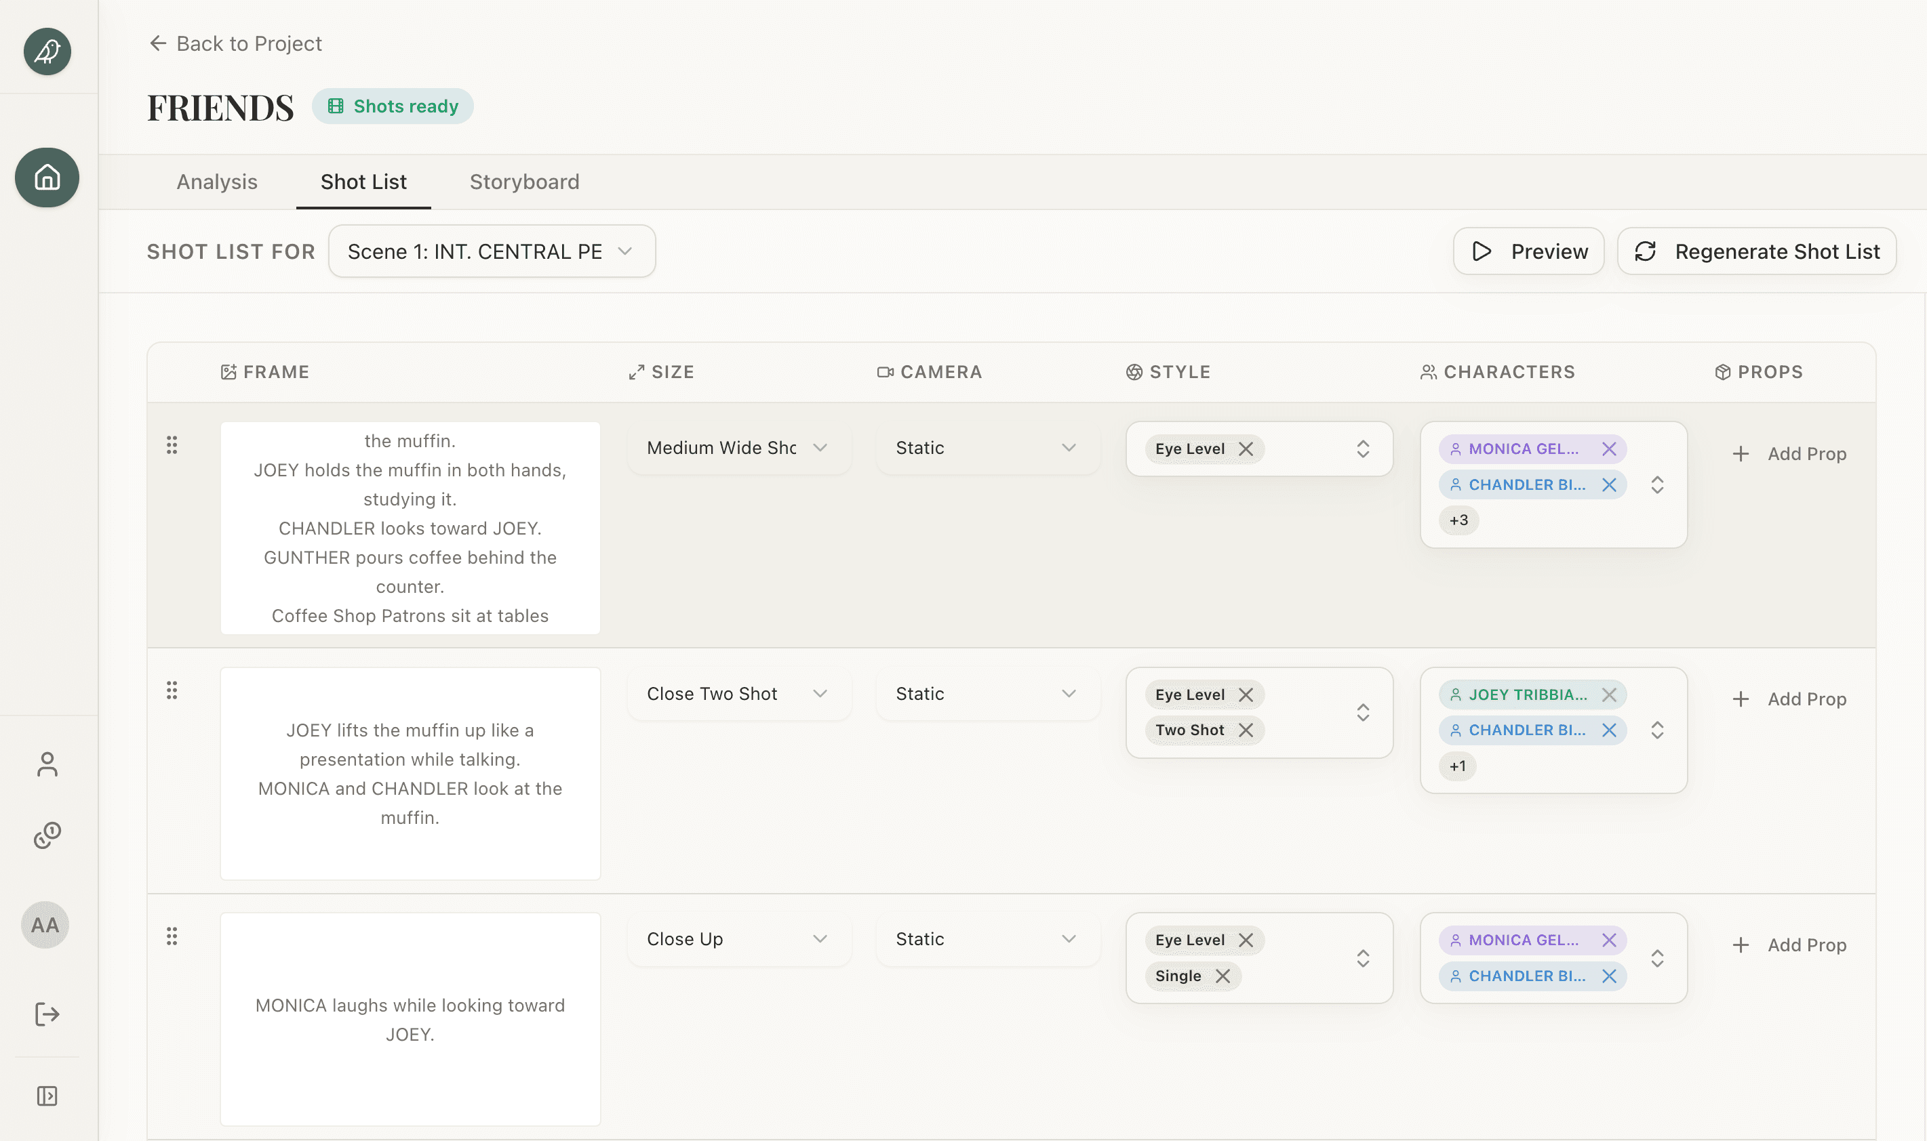Grab the drag handle of the Medium Wide Shot row
The image size is (1927, 1141).
[172, 445]
